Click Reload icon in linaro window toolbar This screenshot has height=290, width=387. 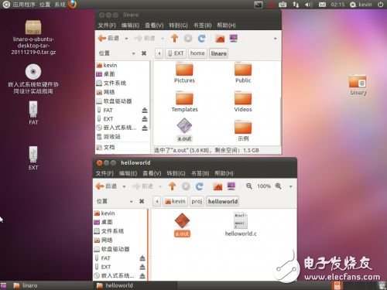202,39
